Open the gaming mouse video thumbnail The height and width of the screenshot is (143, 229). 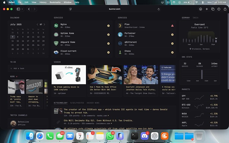click(x=69, y=75)
